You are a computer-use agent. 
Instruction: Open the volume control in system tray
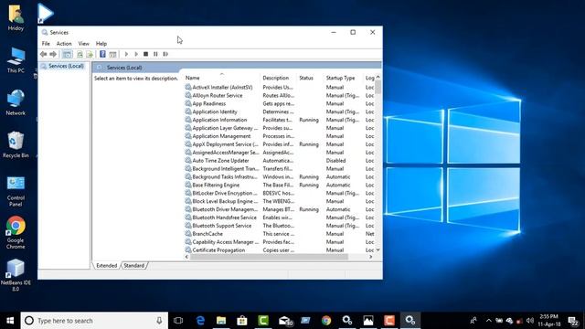pos(530,321)
